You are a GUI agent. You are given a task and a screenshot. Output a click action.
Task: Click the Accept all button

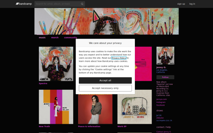pyautogui.click(x=105, y=81)
